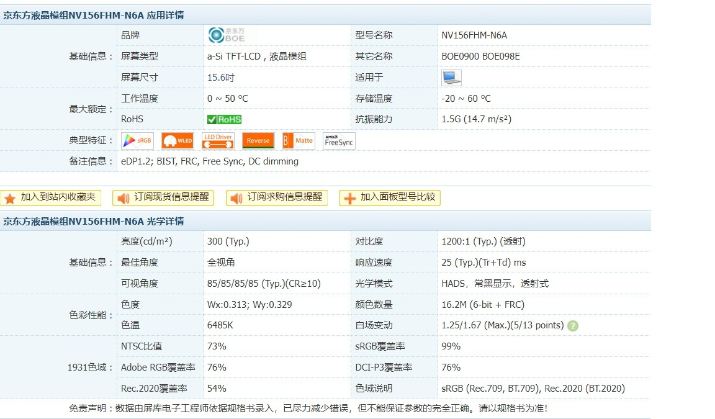
Task: Click vibration value 1.5G (14.7 m/s²)
Action: tap(477, 119)
